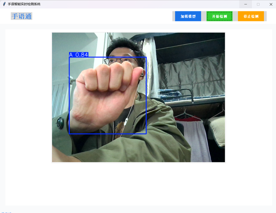Select the 手语通 title label
This screenshot has width=276, height=213.
[x=21, y=16]
